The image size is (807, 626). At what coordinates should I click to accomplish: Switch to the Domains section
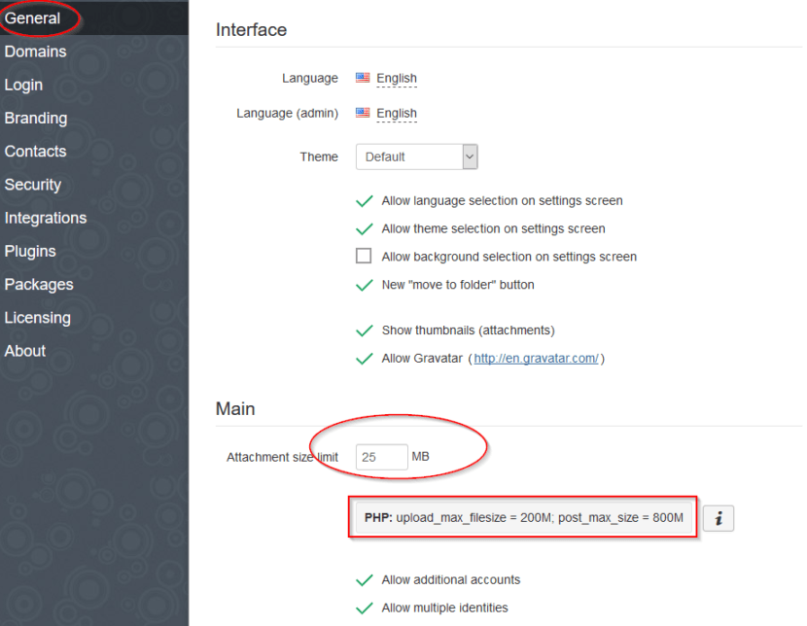36,52
